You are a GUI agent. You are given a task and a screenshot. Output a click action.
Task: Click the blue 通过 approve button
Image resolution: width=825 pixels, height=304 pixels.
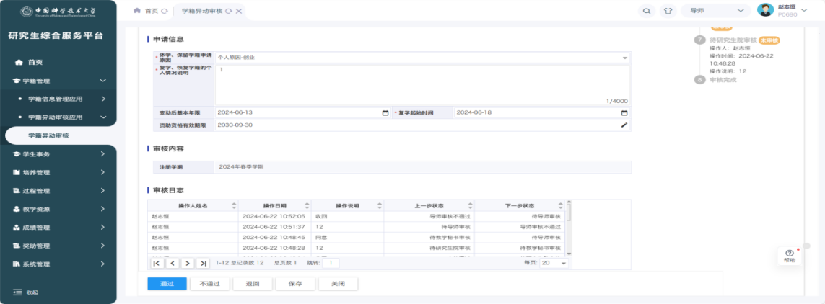[x=167, y=284]
